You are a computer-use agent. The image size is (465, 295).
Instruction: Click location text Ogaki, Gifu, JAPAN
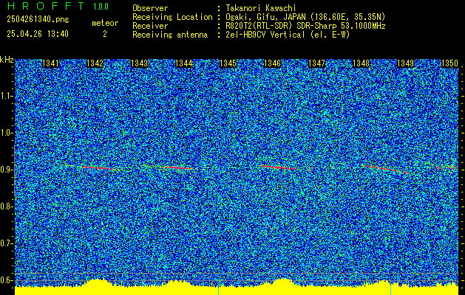coord(265,17)
